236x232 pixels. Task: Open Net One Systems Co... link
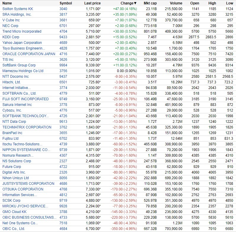(x=20, y=223)
